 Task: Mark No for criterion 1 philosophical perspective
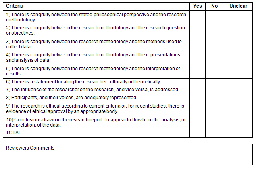214,17
